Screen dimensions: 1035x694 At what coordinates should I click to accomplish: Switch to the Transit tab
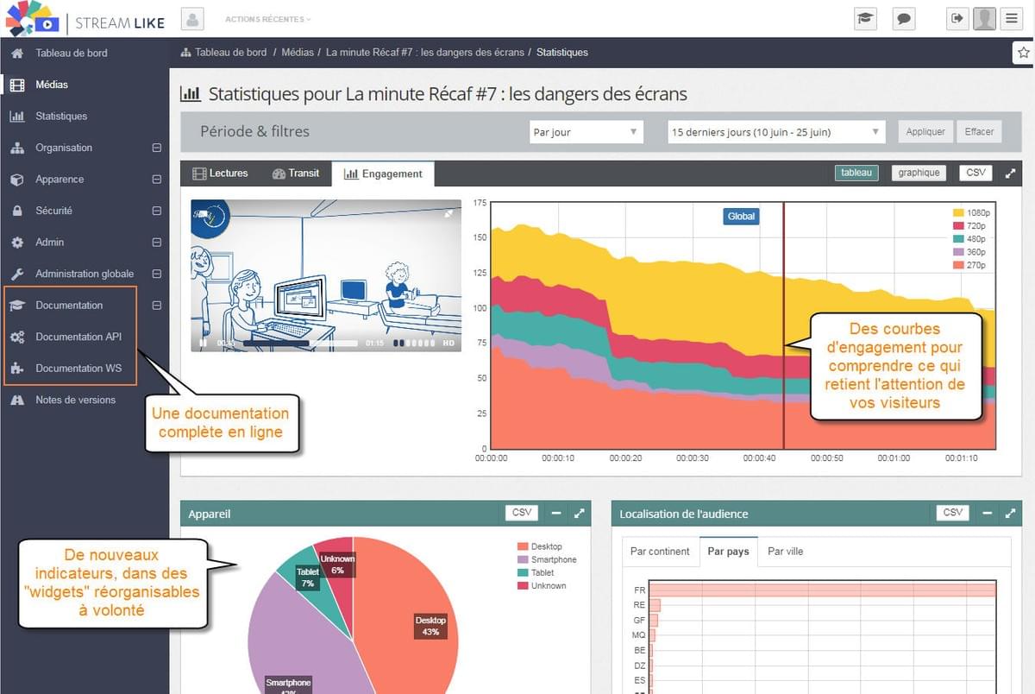pos(295,173)
